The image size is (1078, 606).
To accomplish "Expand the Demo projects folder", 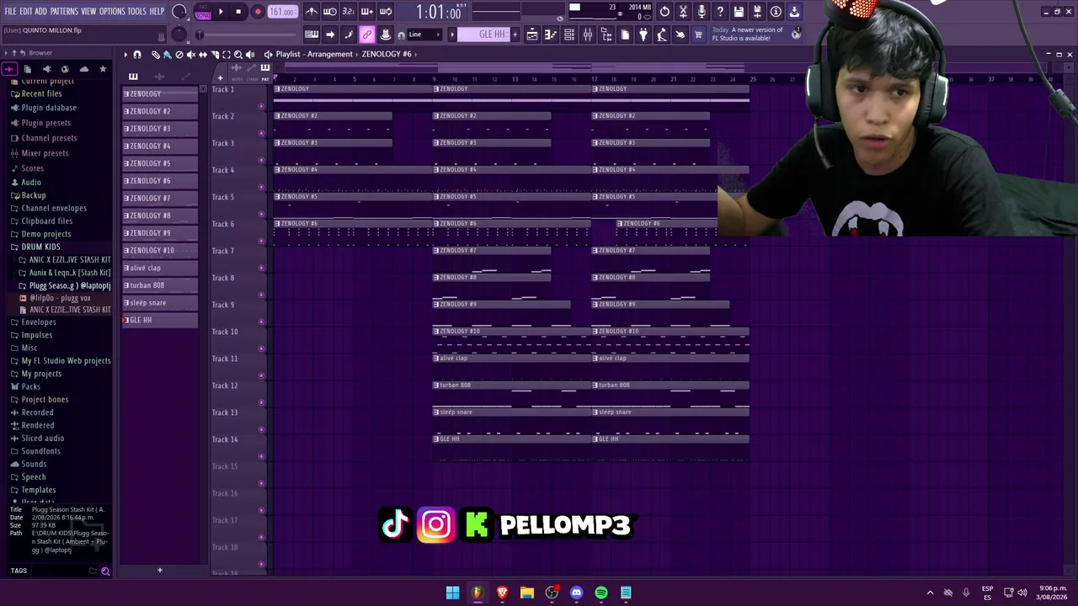I will pyautogui.click(x=45, y=234).
